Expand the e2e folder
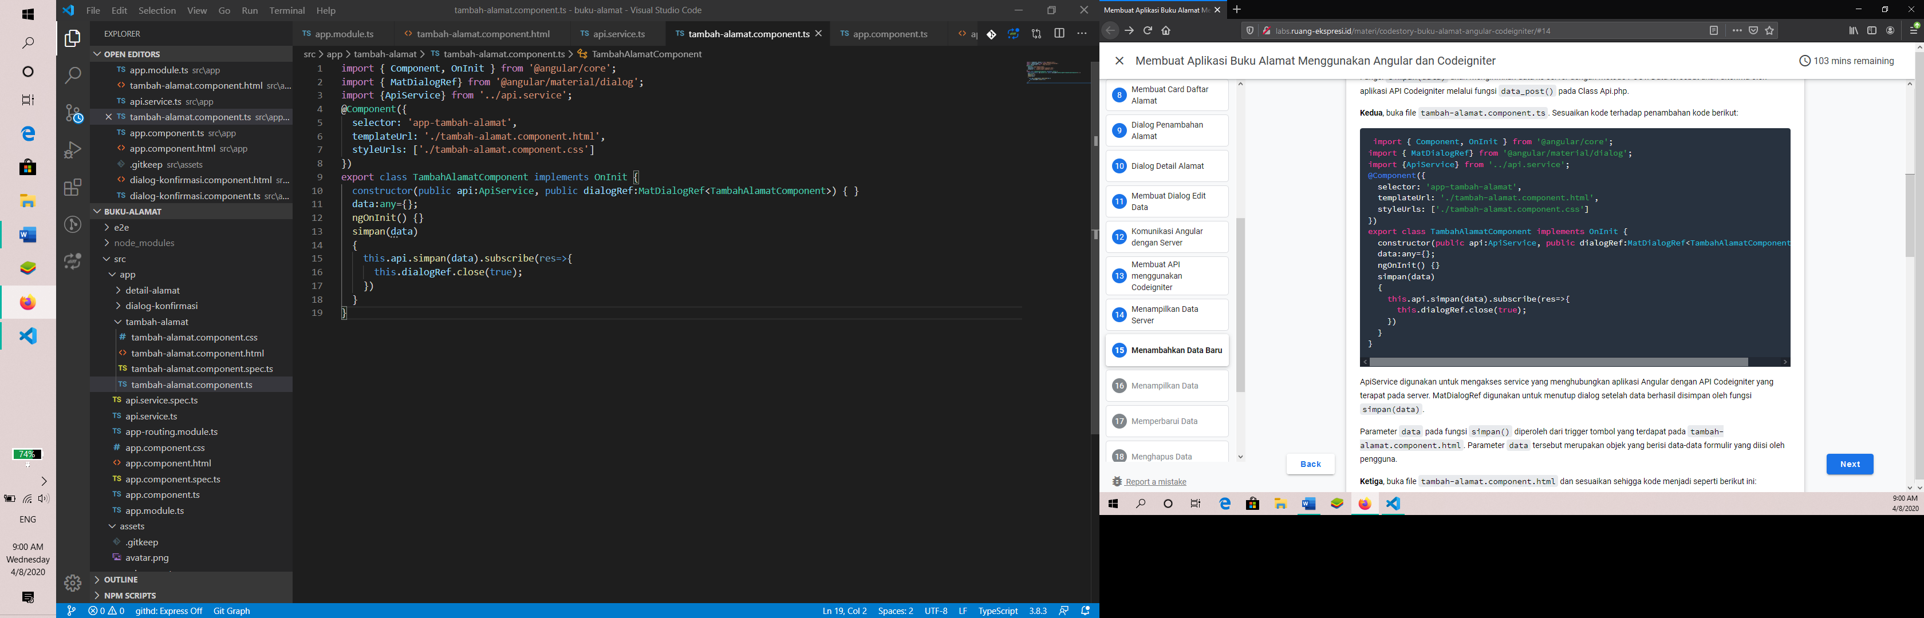Viewport: 1924px width, 618px height. (x=191, y=228)
